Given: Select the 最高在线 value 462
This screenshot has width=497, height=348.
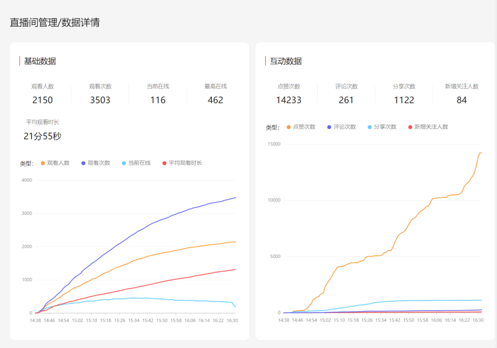Looking at the screenshot, I should pyautogui.click(x=216, y=100).
